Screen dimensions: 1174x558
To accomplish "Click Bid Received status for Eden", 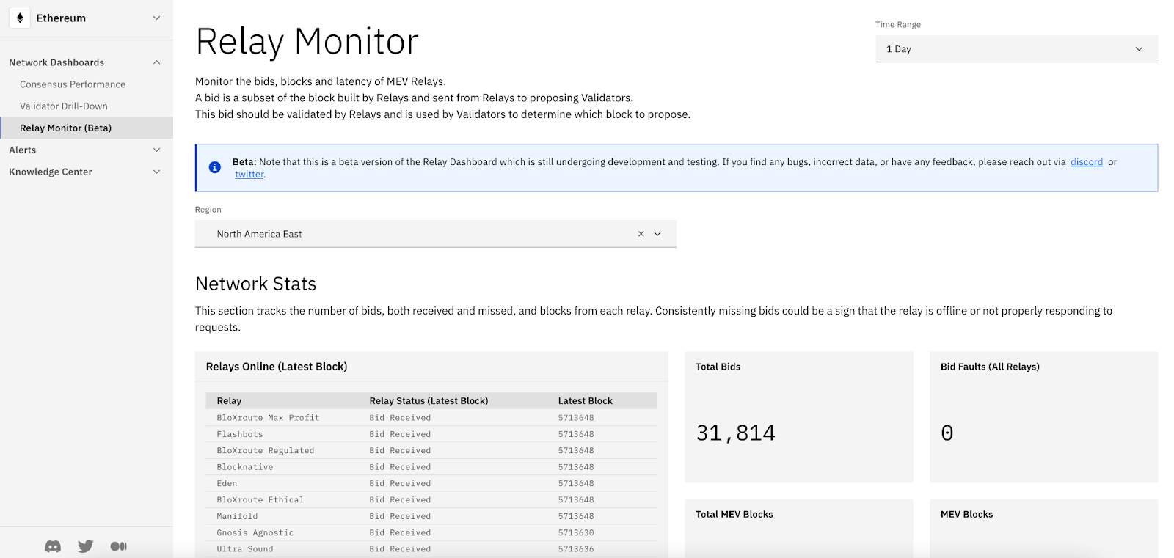I will 400,483.
